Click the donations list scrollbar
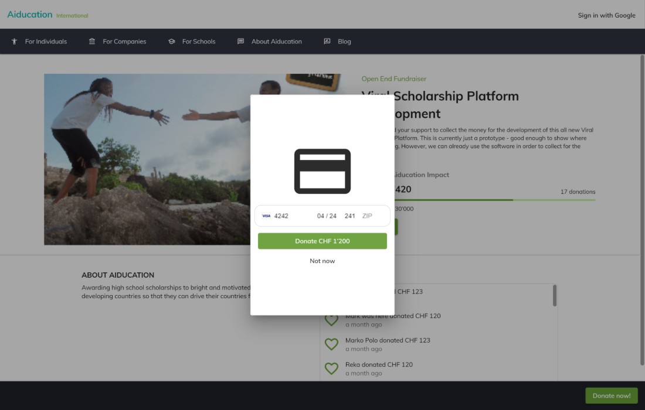Viewport: 645px width, 410px height. pyautogui.click(x=555, y=296)
